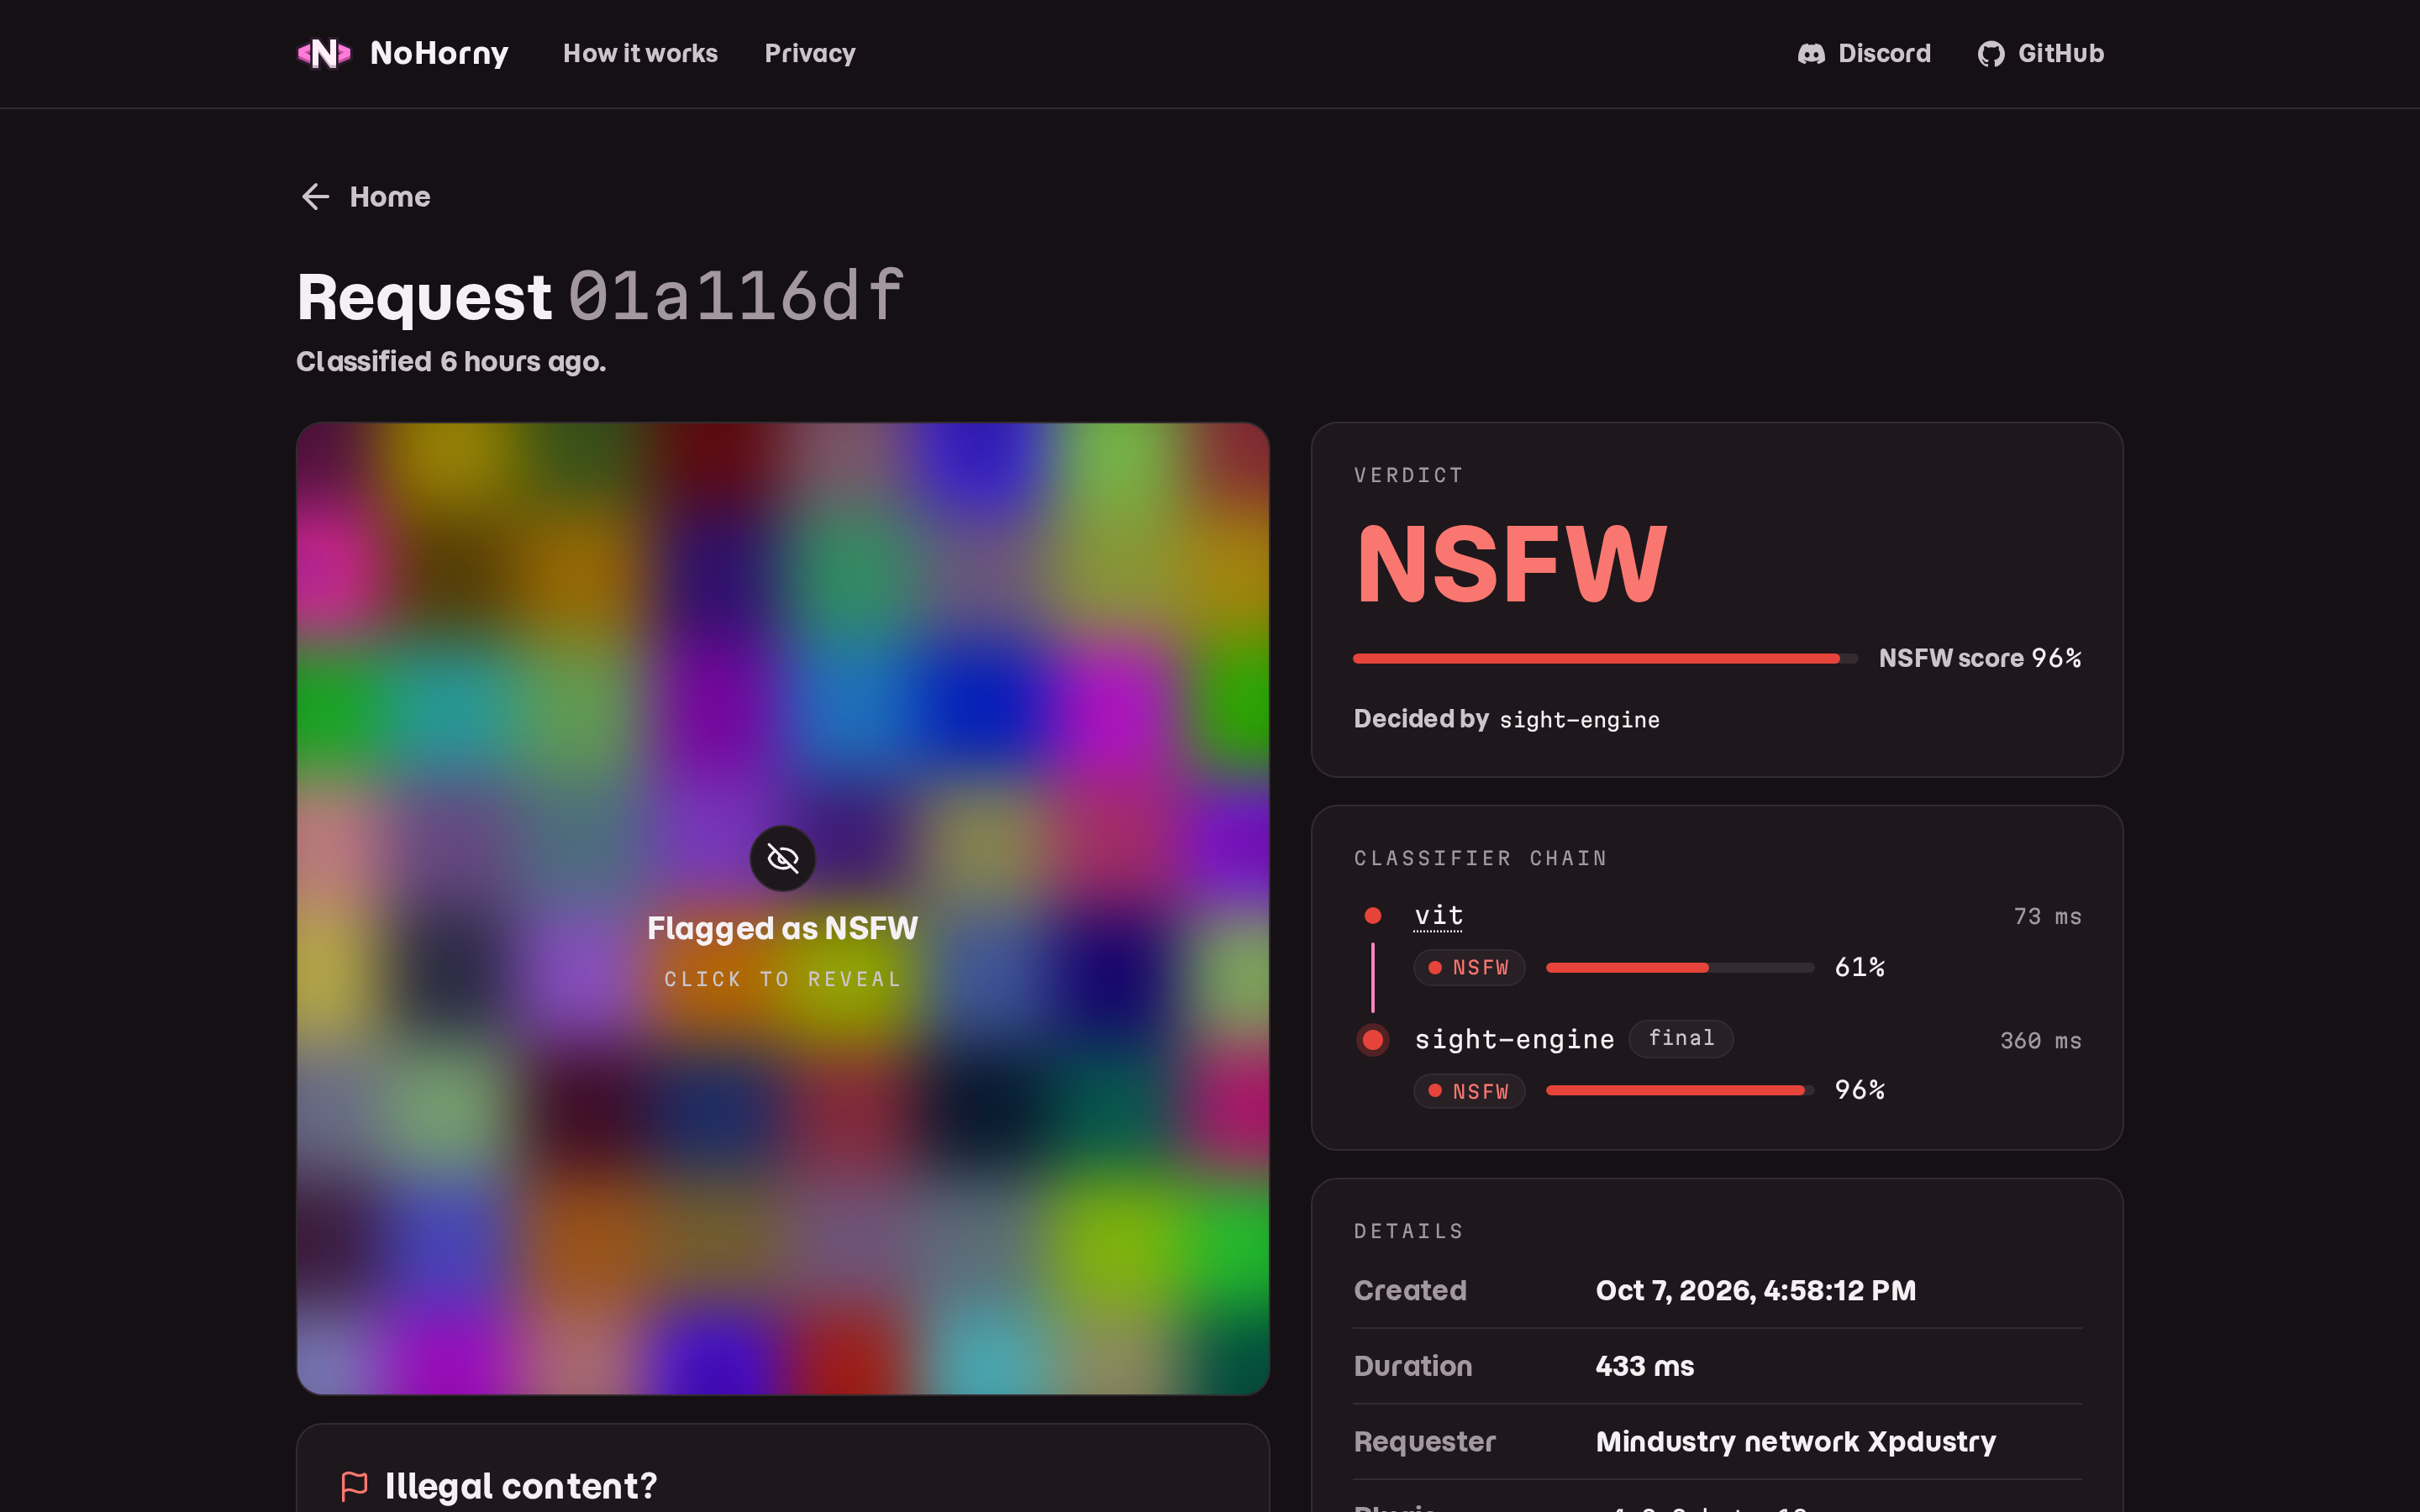Click the NoHorny logo icon
The width and height of the screenshot is (2420, 1512).
point(324,53)
